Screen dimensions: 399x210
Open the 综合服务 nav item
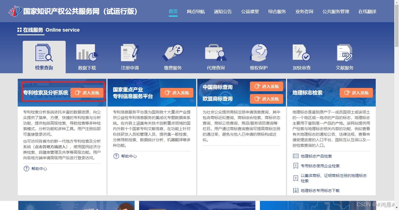(277, 12)
